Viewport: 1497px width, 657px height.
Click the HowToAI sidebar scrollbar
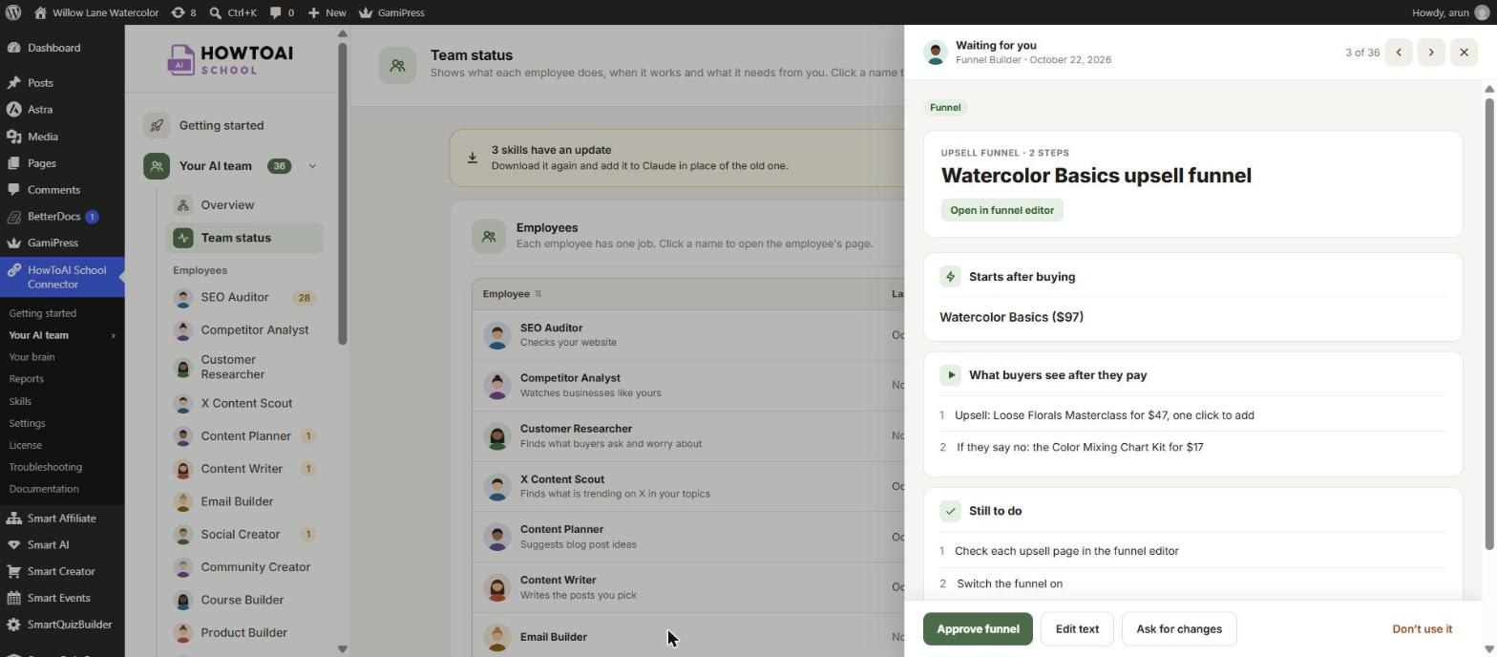(342, 194)
